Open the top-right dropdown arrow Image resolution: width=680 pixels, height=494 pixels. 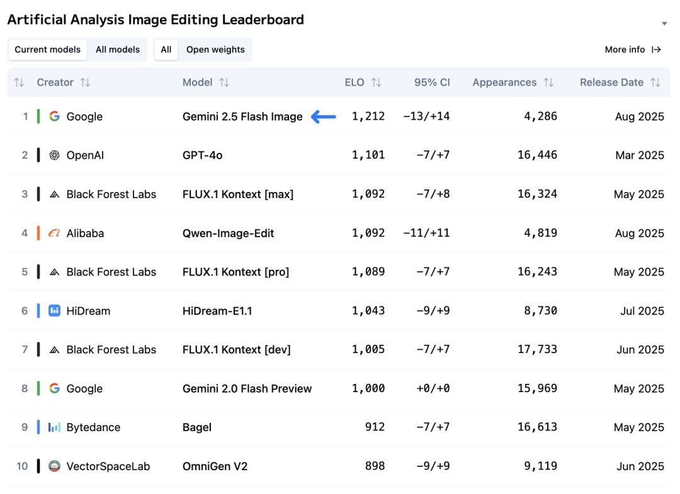[664, 24]
